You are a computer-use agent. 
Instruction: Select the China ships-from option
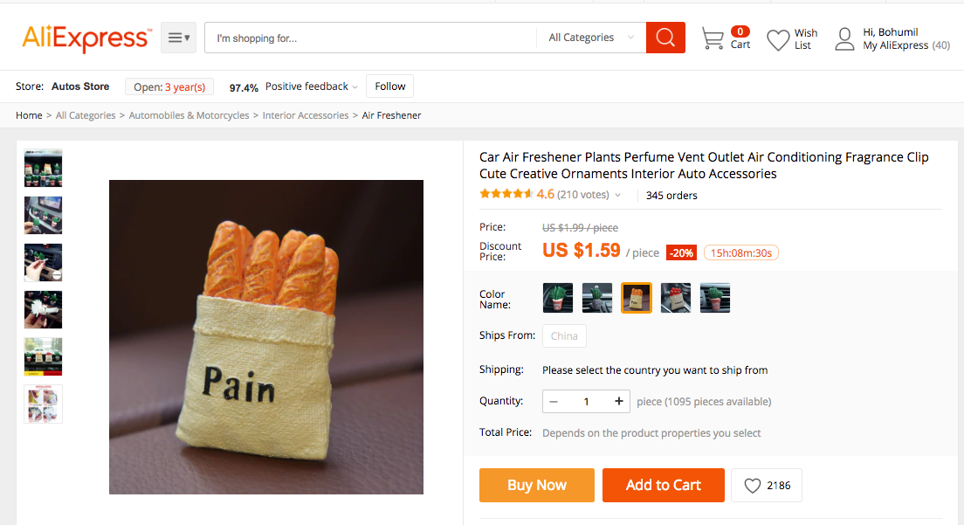tap(564, 336)
